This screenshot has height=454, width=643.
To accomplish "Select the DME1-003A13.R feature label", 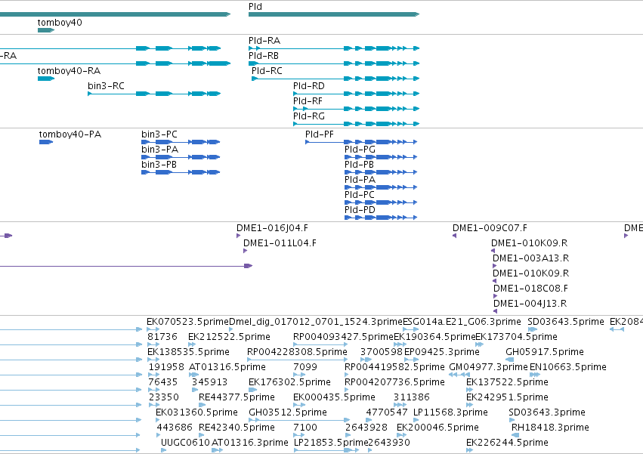I will [531, 259].
